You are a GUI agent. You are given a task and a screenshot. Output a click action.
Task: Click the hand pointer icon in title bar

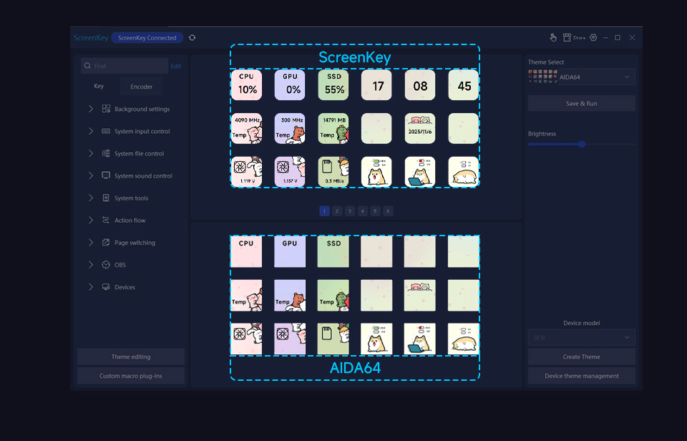click(x=552, y=37)
